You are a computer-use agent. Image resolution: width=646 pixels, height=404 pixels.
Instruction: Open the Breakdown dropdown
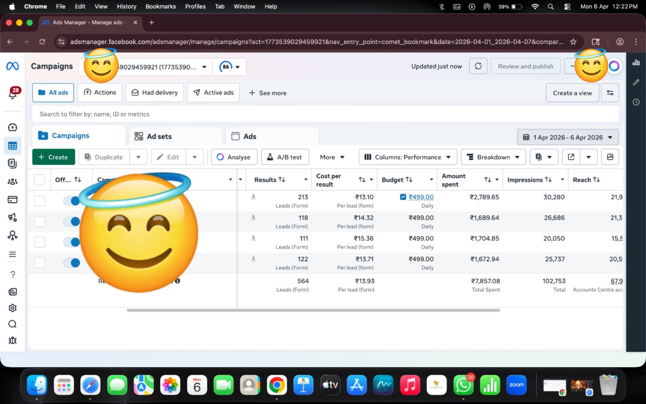[x=493, y=157]
